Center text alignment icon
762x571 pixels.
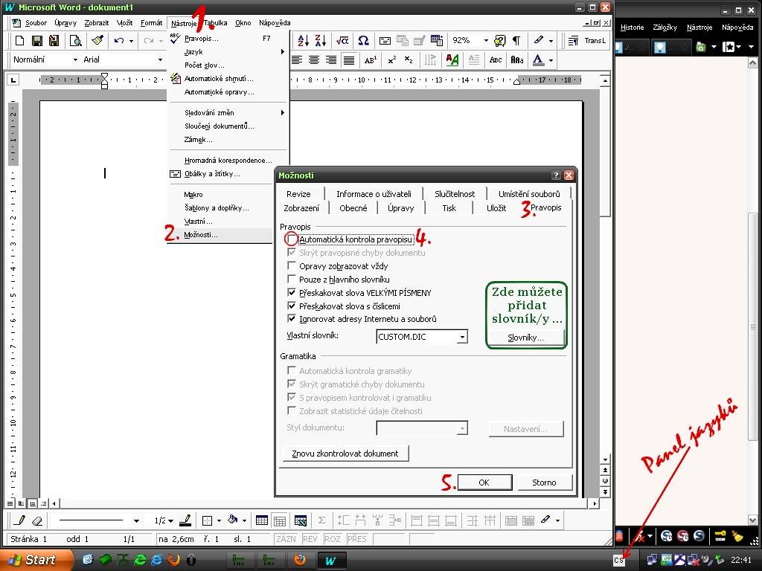point(314,60)
